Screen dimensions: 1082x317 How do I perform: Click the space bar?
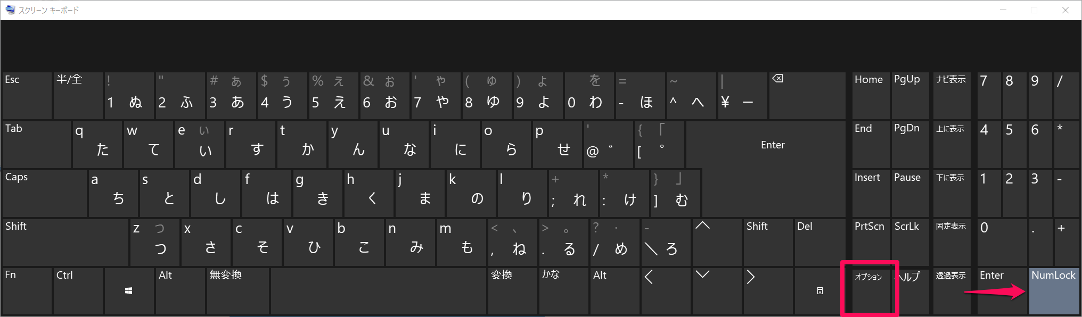coord(379,291)
